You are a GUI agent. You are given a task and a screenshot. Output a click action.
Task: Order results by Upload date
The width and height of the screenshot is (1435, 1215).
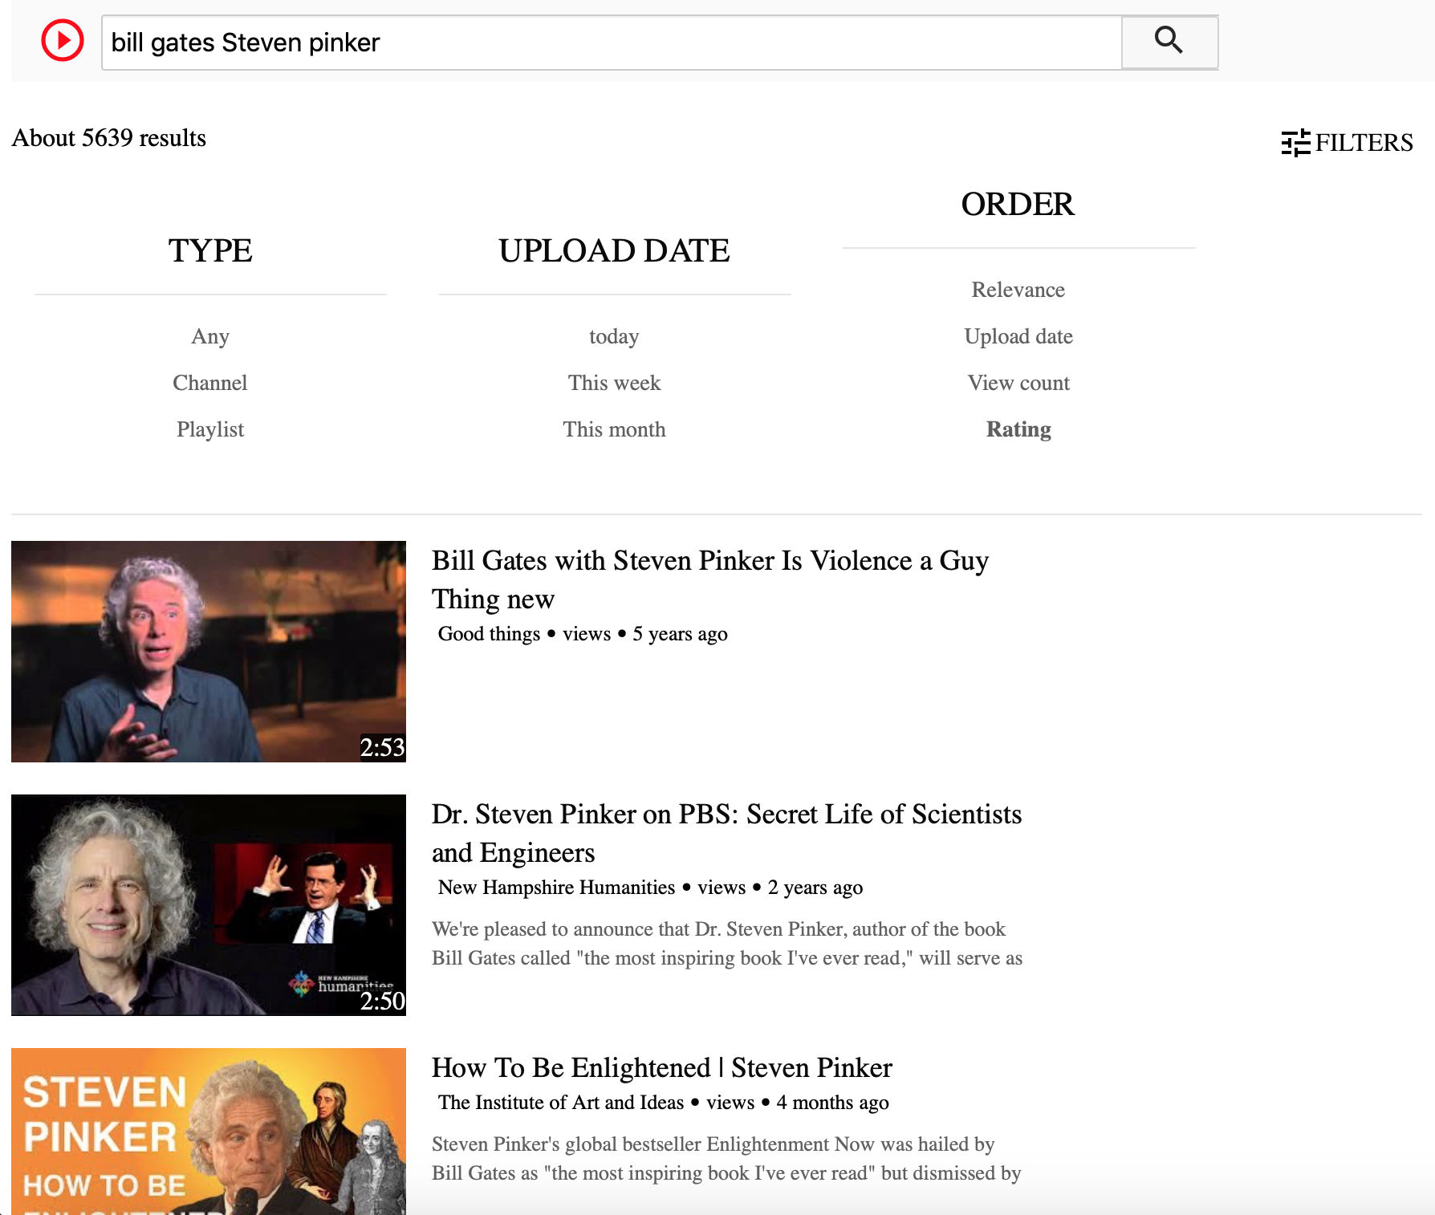[x=1018, y=336]
